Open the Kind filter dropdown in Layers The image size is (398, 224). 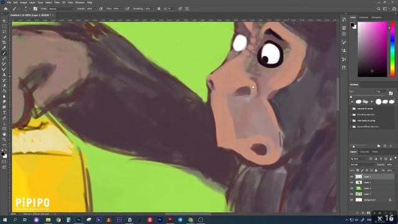click(359, 159)
